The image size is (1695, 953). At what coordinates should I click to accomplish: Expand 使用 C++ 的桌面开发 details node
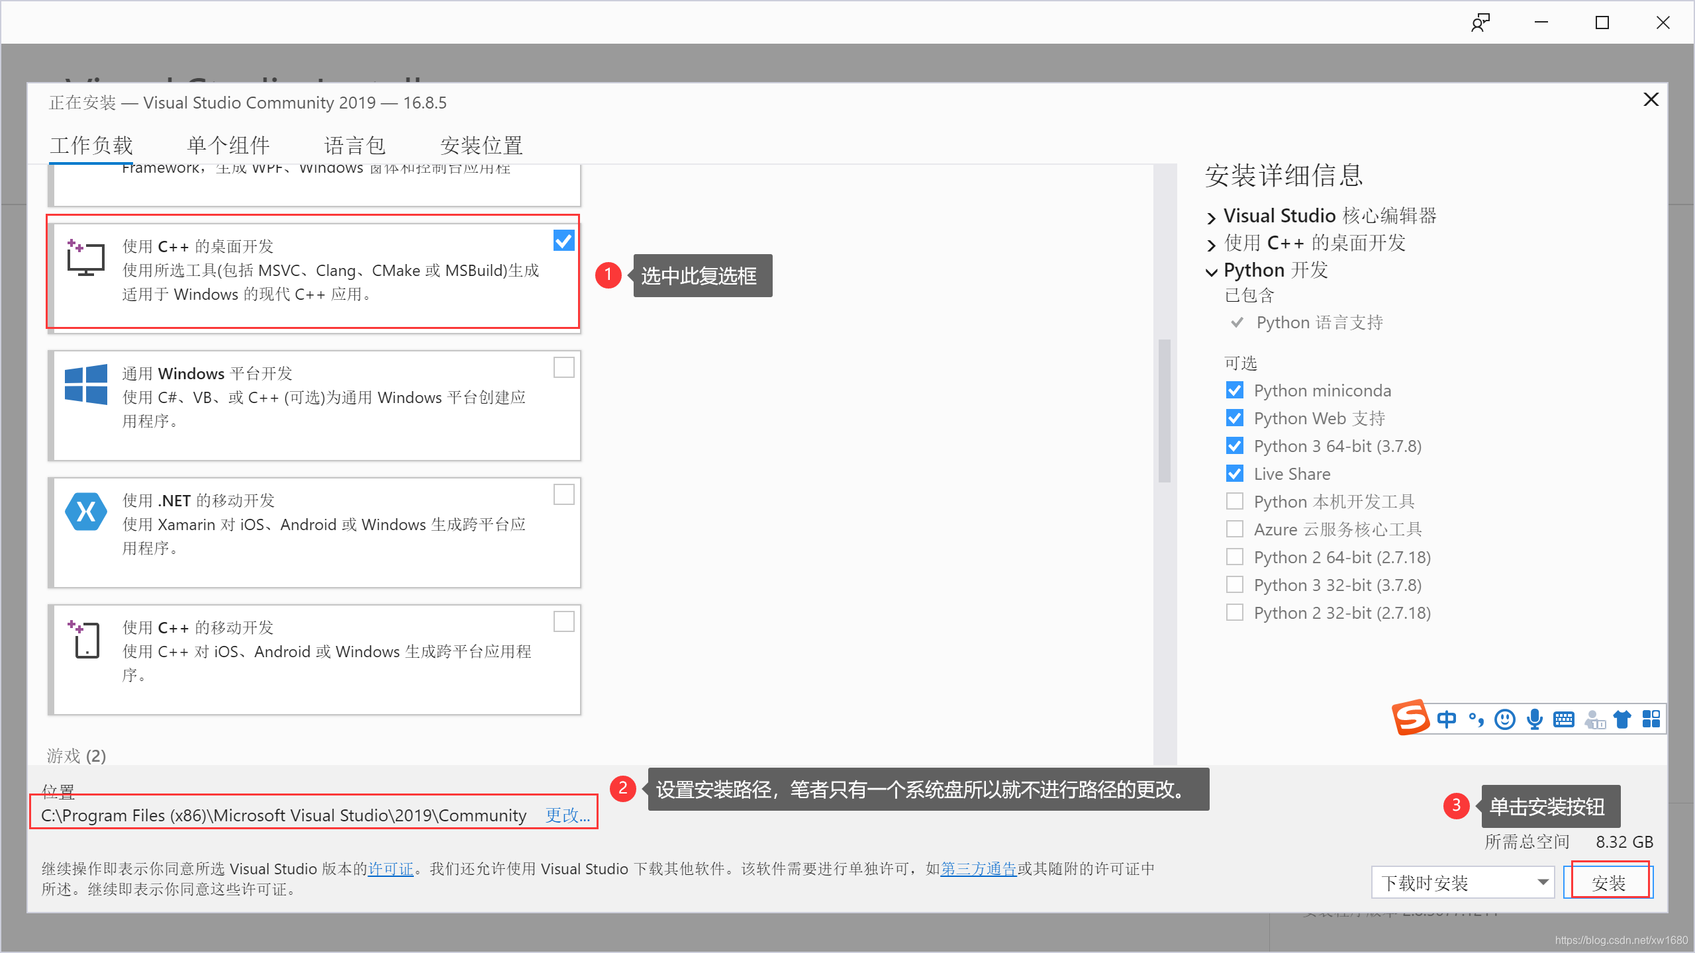(1212, 245)
